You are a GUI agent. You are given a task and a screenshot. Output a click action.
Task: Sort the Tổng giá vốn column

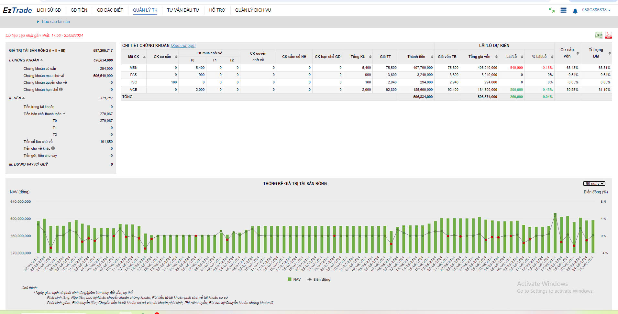click(x=496, y=57)
